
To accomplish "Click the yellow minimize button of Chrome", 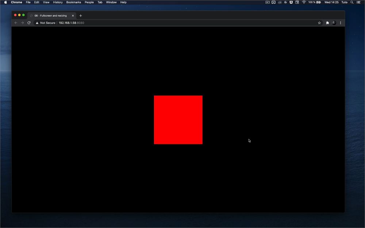I will coord(19,15).
